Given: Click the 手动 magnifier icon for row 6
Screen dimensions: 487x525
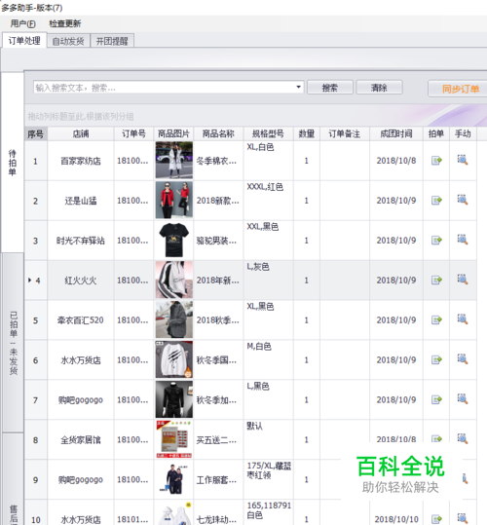Looking at the screenshot, I should [x=463, y=358].
